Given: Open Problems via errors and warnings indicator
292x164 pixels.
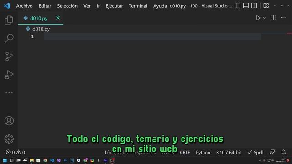Looking at the screenshot, I should pos(15,152).
